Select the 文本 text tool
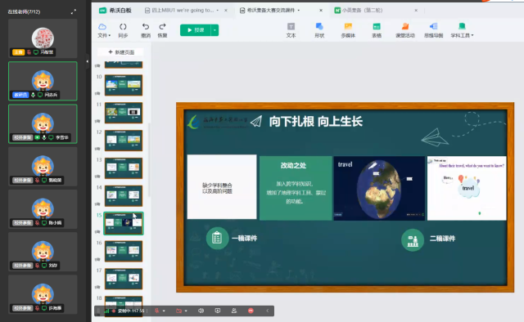This screenshot has width=524, height=322. [291, 30]
